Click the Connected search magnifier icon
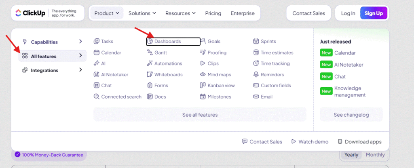This screenshot has height=168, width=414. 96,97
